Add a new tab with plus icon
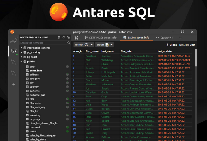Viewport: 207px width, 141px height. tap(180, 38)
